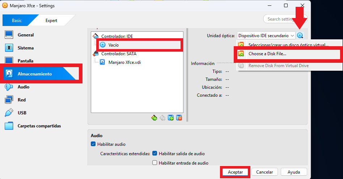The image size is (343, 179).
Task: Click the Cancelar button
Action: click(264, 172)
